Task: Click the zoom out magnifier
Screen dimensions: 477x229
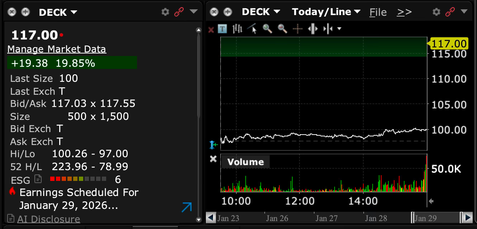Action: [282, 29]
